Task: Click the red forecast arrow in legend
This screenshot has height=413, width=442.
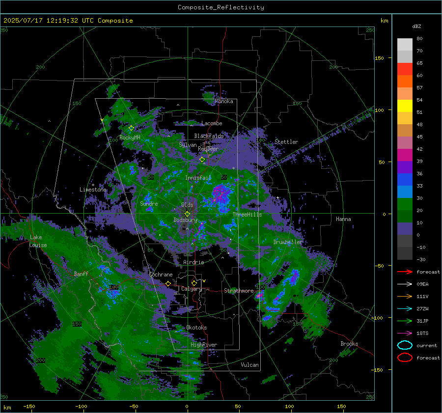Action: (405, 272)
